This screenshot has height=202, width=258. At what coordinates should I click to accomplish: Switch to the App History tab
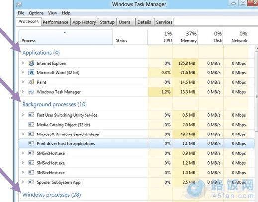pos(84,22)
